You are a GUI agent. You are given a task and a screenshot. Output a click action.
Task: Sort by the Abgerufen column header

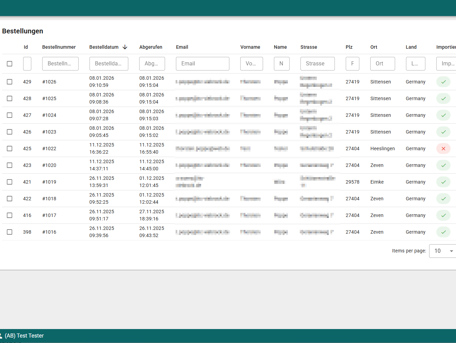pos(151,47)
